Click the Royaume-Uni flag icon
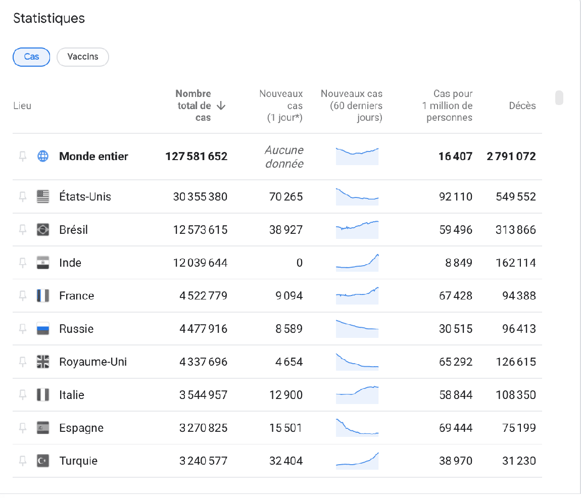The width and height of the screenshot is (581, 499). [x=43, y=362]
